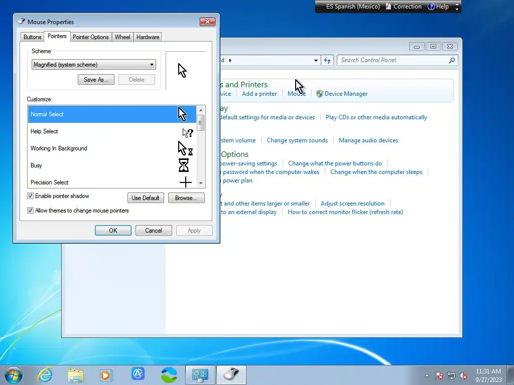The width and height of the screenshot is (514, 385).
Task: Launch Internet Explorer from the taskbar
Action: tap(45, 375)
